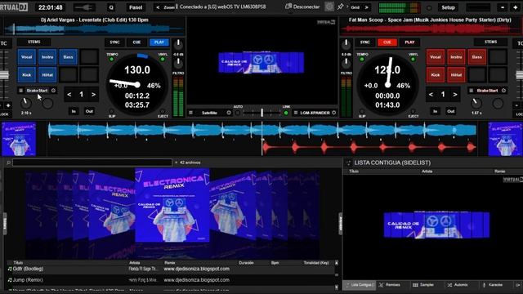The height and width of the screenshot is (294, 523).
Task: Increase the right deck loop length with the right arrow
Action: (455, 95)
